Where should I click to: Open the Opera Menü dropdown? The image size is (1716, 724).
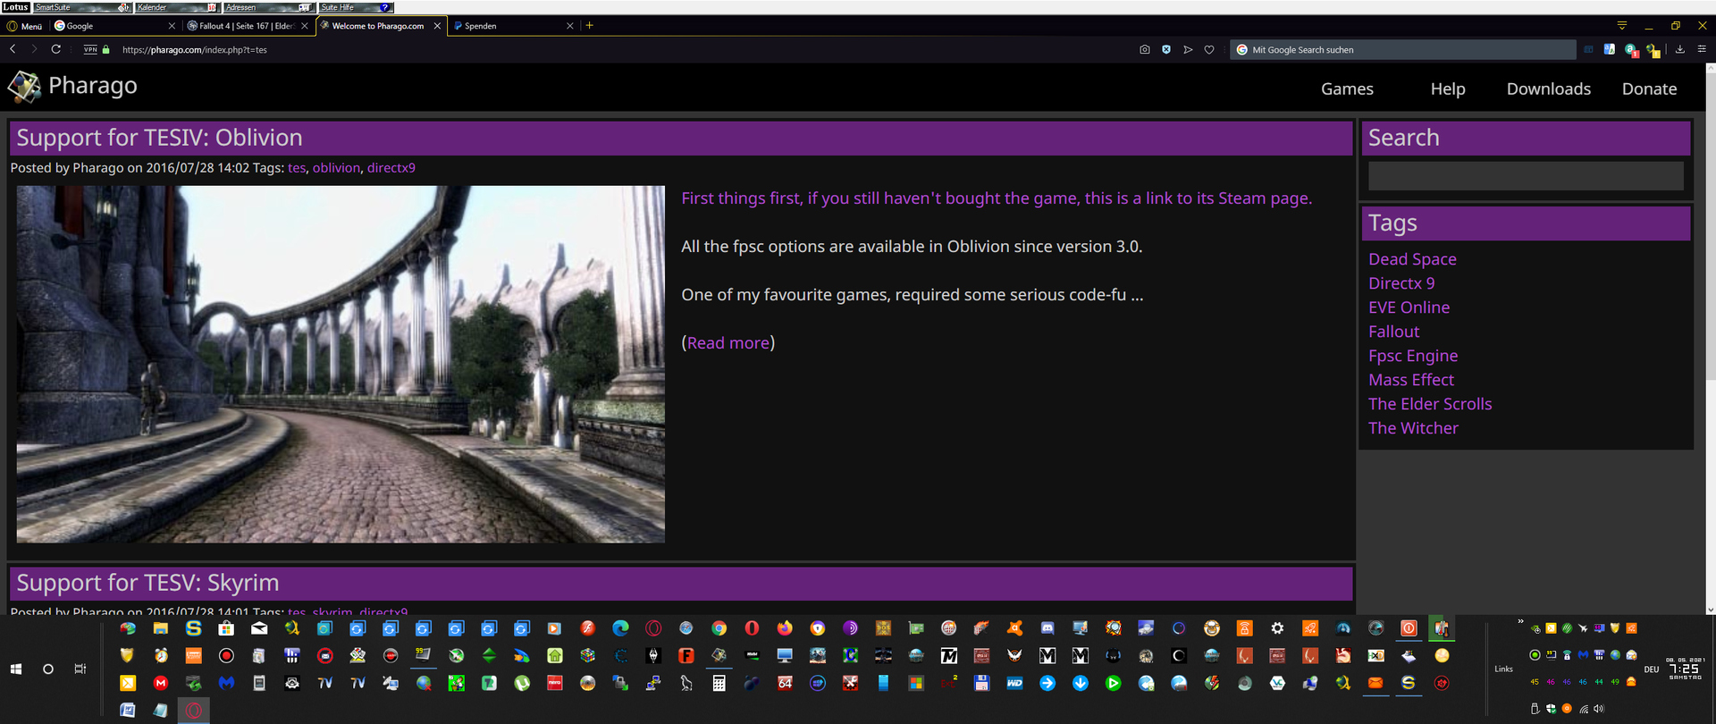tap(24, 26)
